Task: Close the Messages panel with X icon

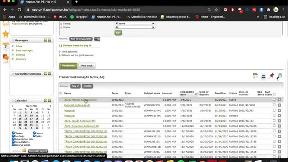Action: point(49,40)
